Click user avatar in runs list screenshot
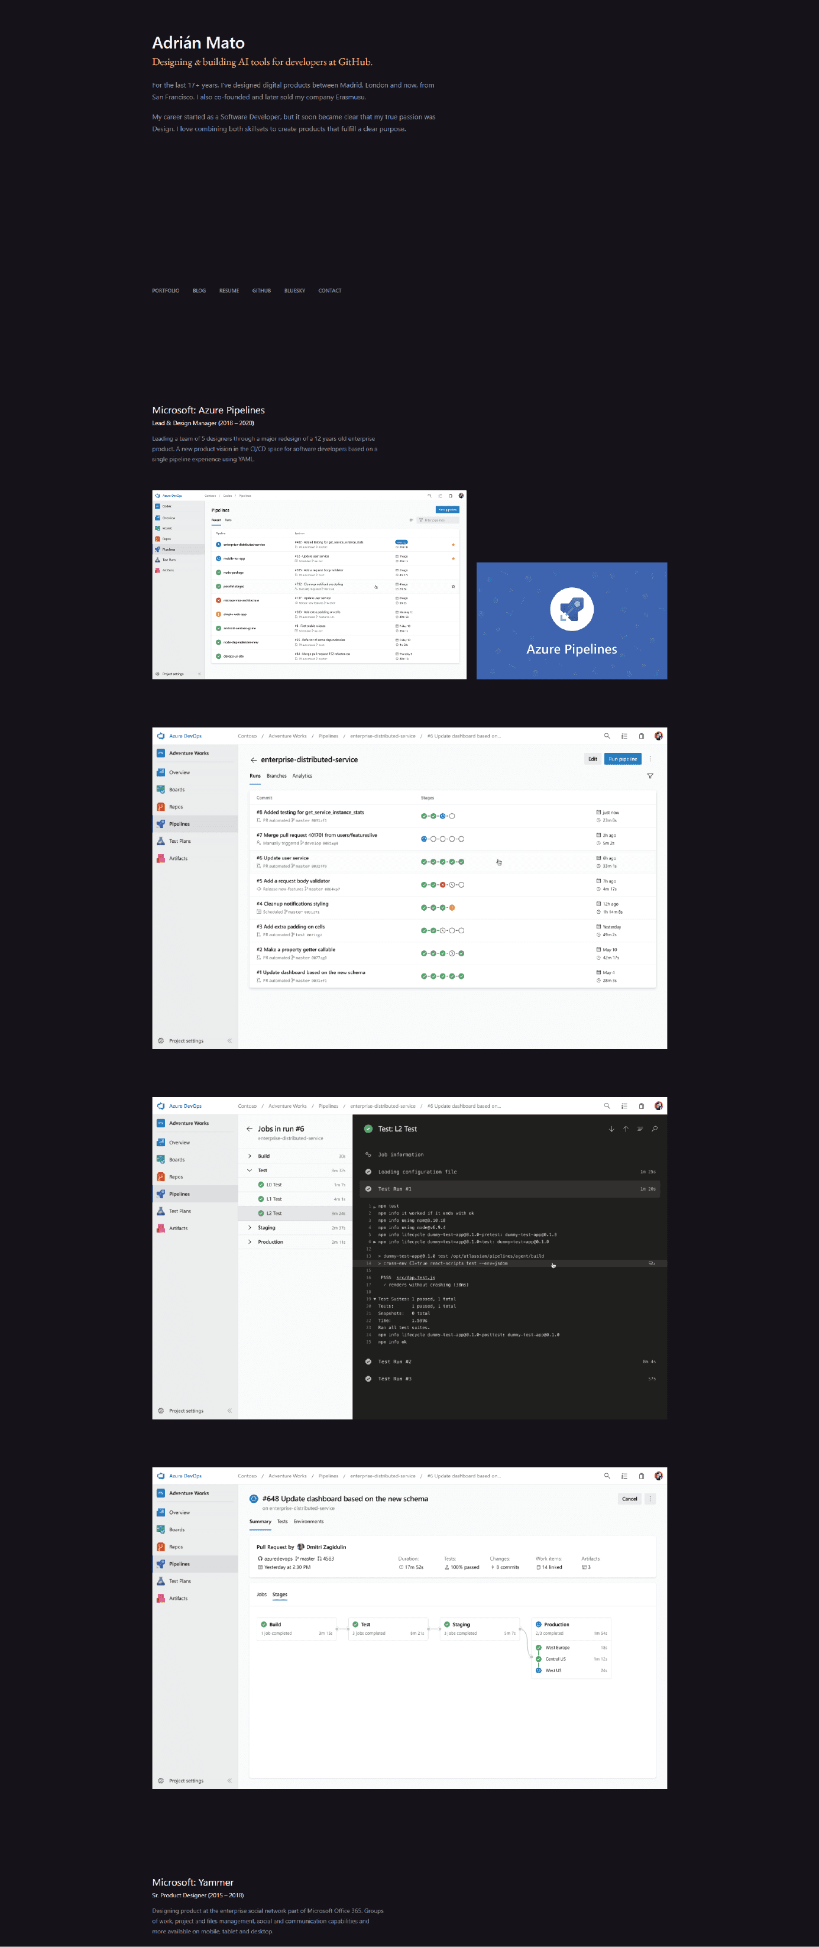 (659, 735)
